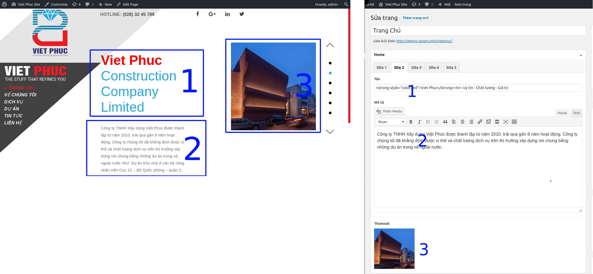Open the Đoạn paragraph format dropdown
The width and height of the screenshot is (593, 274).
click(x=391, y=122)
